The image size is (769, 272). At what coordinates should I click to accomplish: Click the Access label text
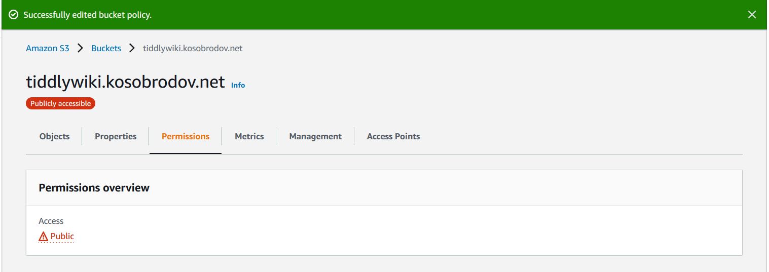pos(51,221)
